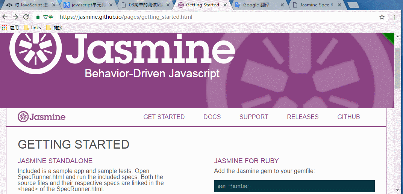403x194 pixels.
Task: Close the 对 JavaScript 进 tab
Action: [53, 5]
